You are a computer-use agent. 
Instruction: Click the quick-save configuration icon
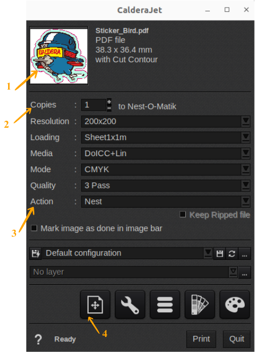pyautogui.click(x=35, y=254)
